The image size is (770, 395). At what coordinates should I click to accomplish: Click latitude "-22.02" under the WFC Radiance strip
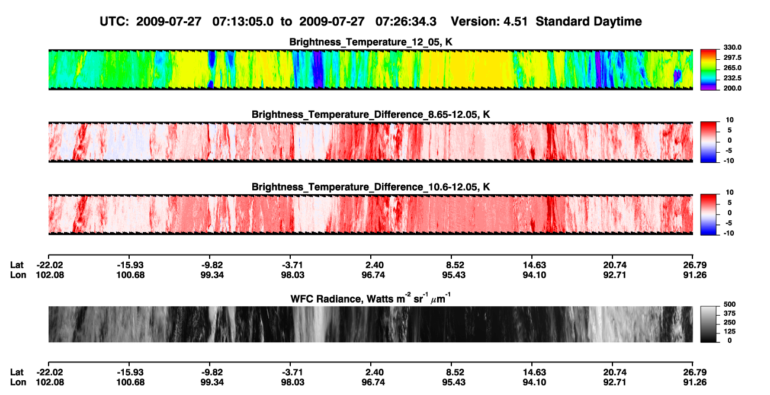(x=49, y=372)
